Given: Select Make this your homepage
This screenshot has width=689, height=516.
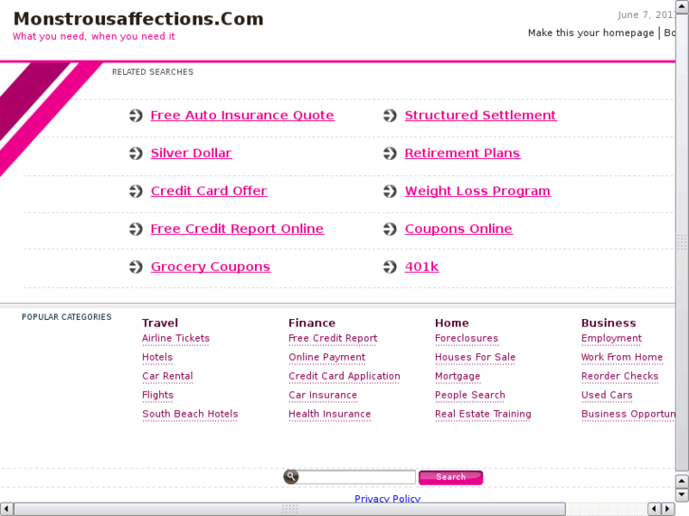Looking at the screenshot, I should coord(590,33).
